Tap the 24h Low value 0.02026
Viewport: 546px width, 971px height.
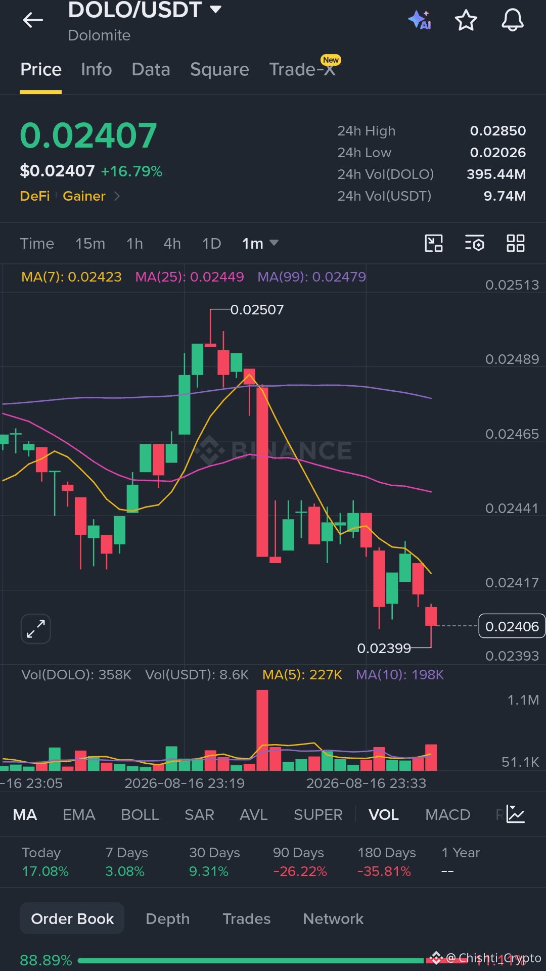click(498, 152)
